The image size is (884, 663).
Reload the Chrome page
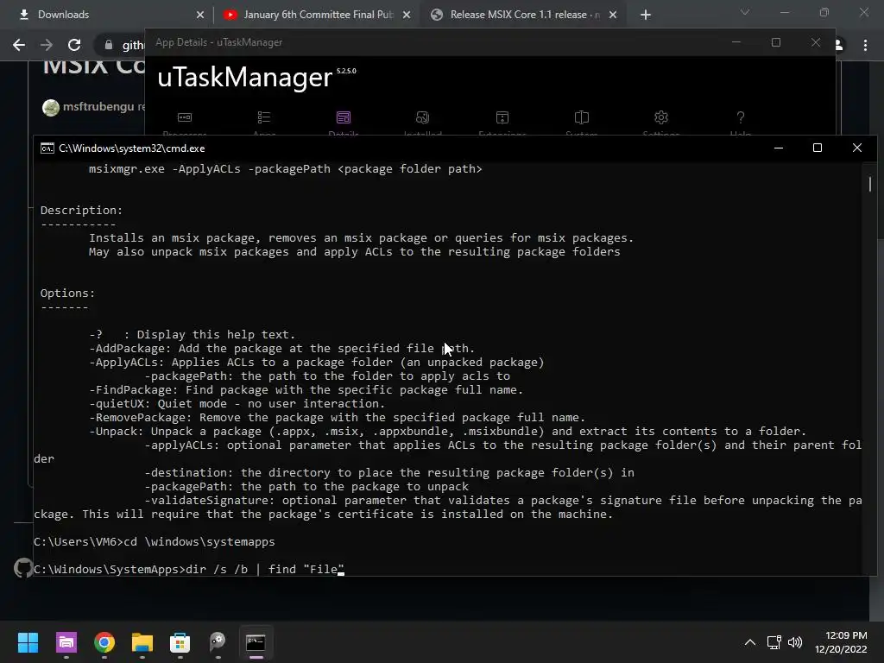74,45
